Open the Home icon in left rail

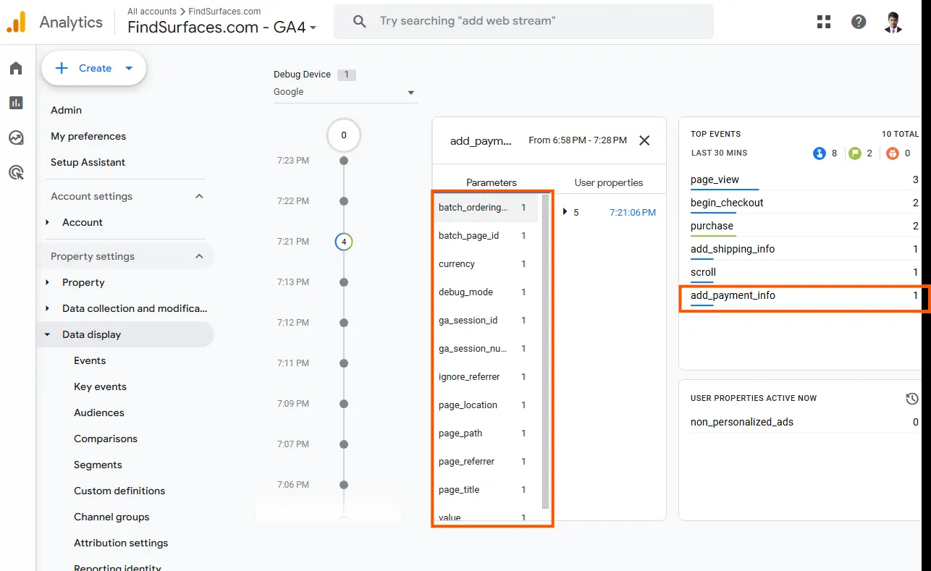tap(16, 68)
